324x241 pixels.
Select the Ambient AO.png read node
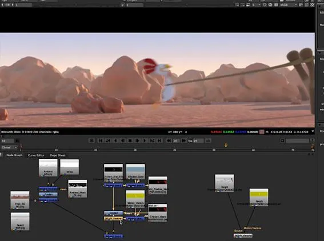(x=48, y=168)
